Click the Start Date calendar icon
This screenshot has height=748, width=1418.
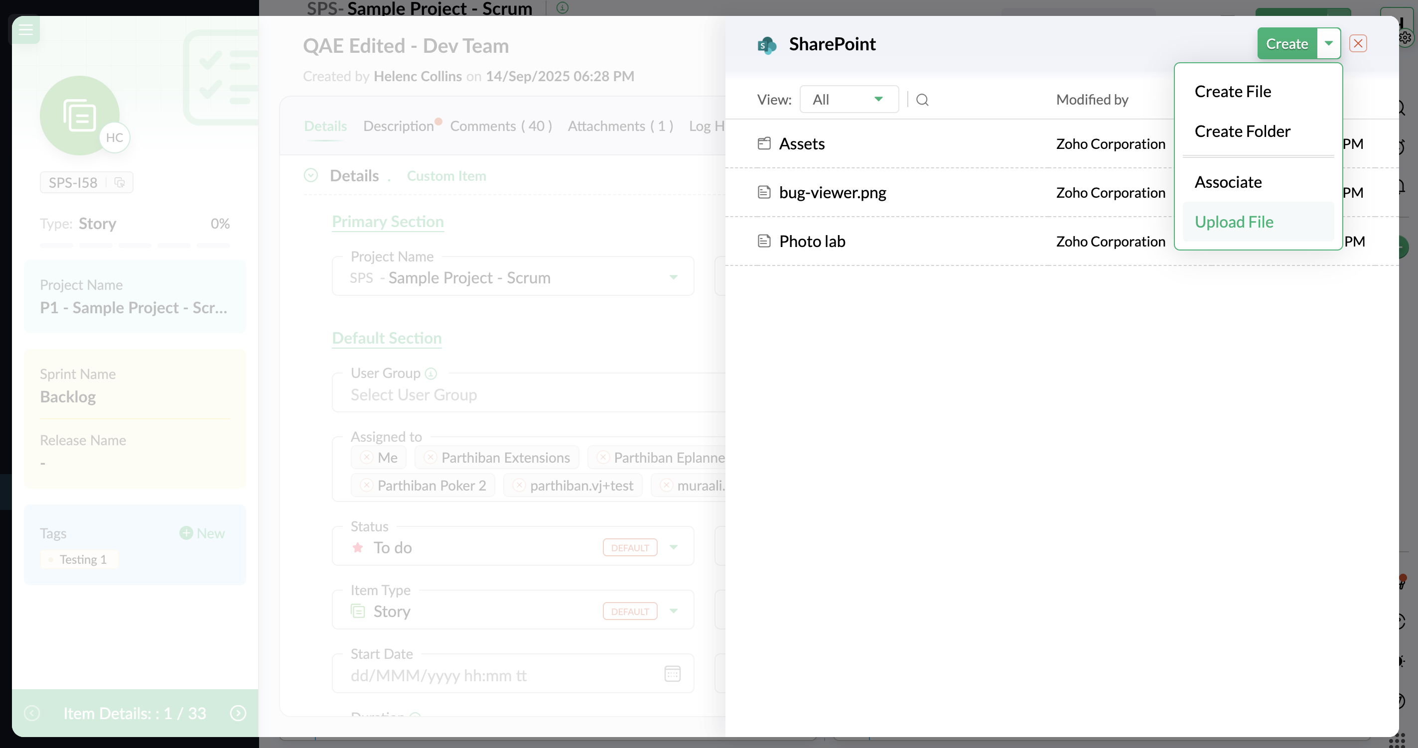tap(672, 674)
